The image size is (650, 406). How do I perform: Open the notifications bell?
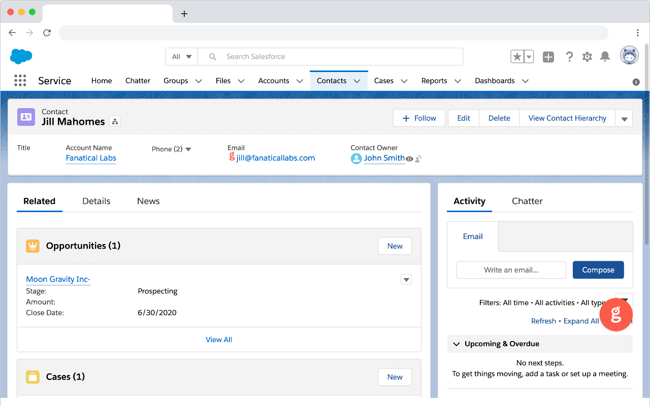pos(605,57)
